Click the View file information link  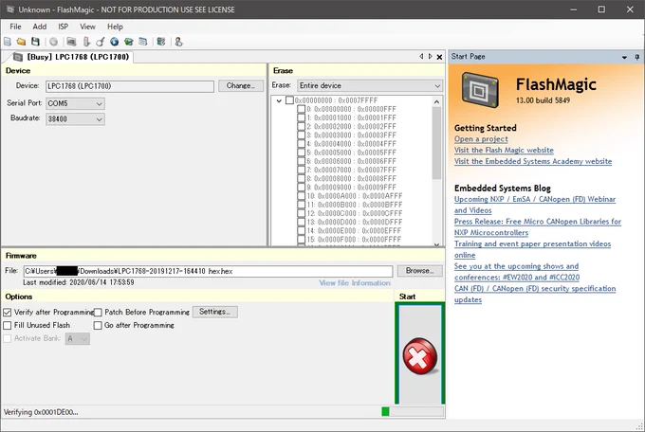coord(355,283)
